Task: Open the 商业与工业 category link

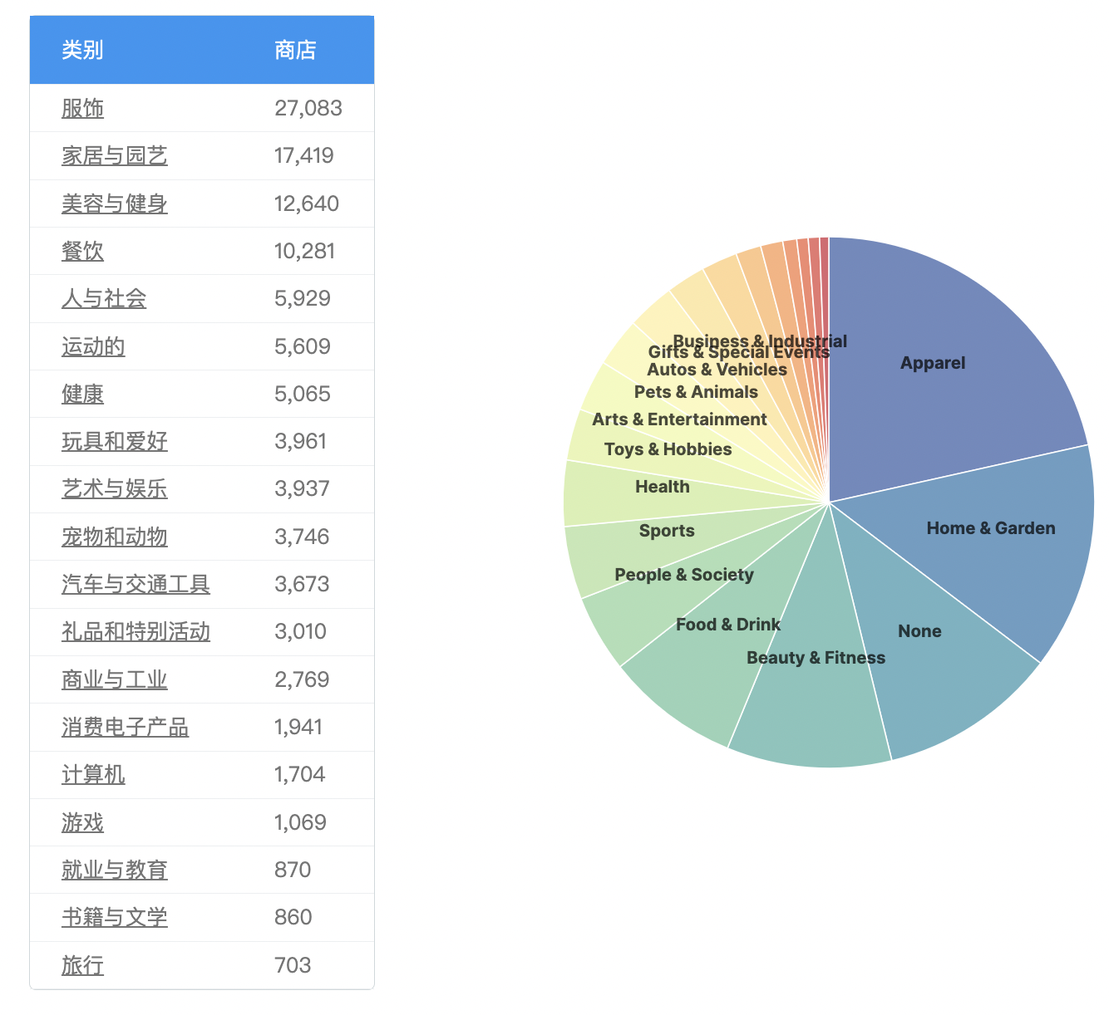Action: 115,679
